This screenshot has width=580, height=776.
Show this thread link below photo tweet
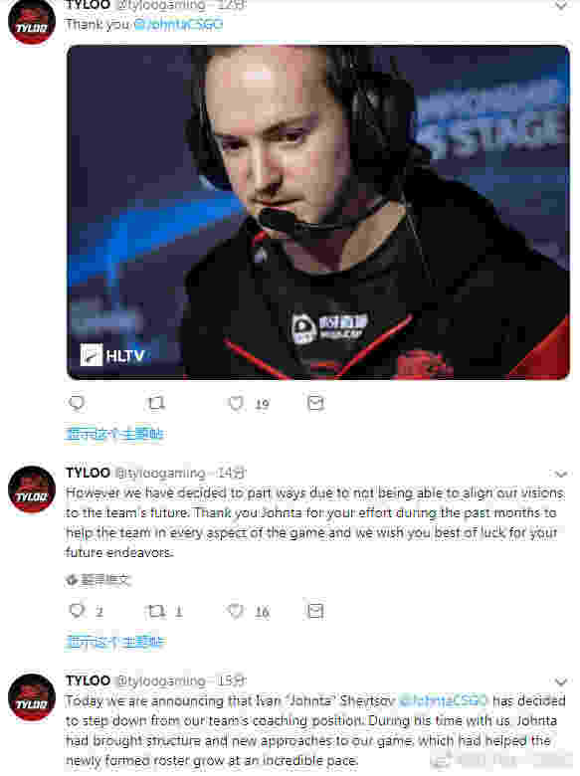click(114, 434)
